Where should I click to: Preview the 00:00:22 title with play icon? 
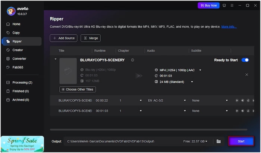[x=237, y=100]
